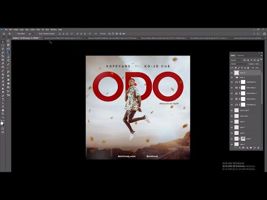
Task: Click the delete layer trash icon
Action: 258,148
